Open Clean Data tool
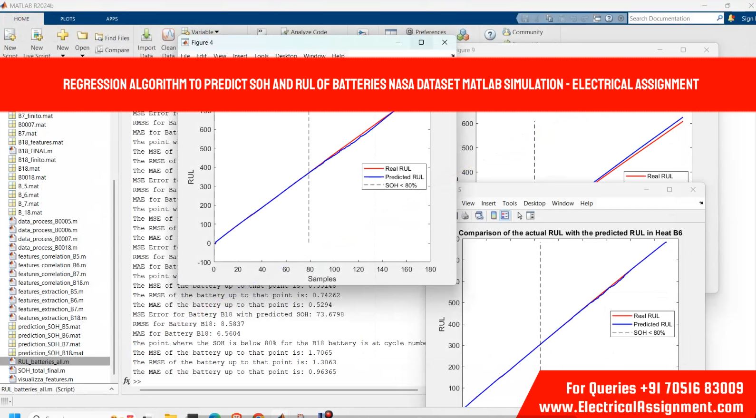756x418 pixels. click(168, 42)
